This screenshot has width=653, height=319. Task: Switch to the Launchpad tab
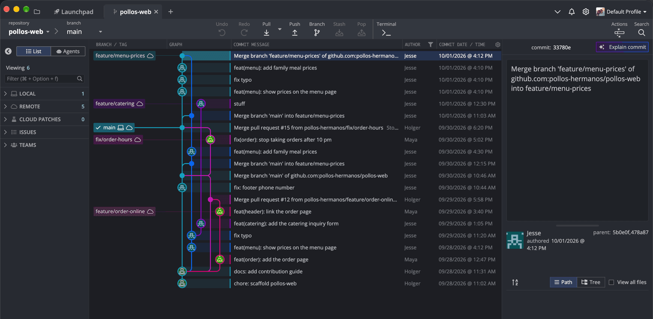pos(74,12)
